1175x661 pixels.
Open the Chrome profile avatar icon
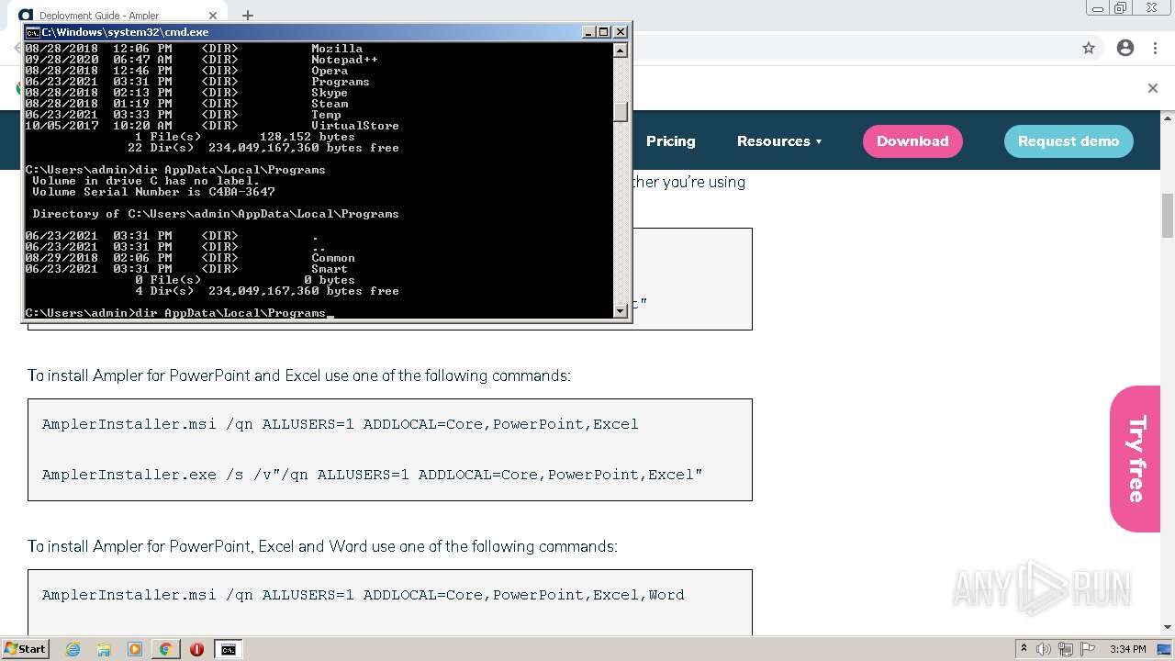[x=1125, y=48]
